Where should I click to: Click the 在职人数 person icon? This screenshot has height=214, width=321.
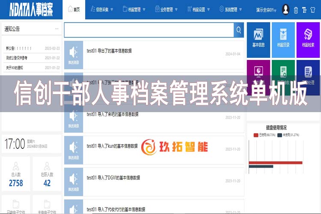tap(47, 166)
